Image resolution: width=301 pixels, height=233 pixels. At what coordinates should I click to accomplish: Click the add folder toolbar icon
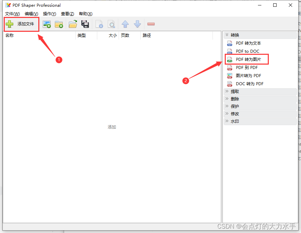[59, 24]
